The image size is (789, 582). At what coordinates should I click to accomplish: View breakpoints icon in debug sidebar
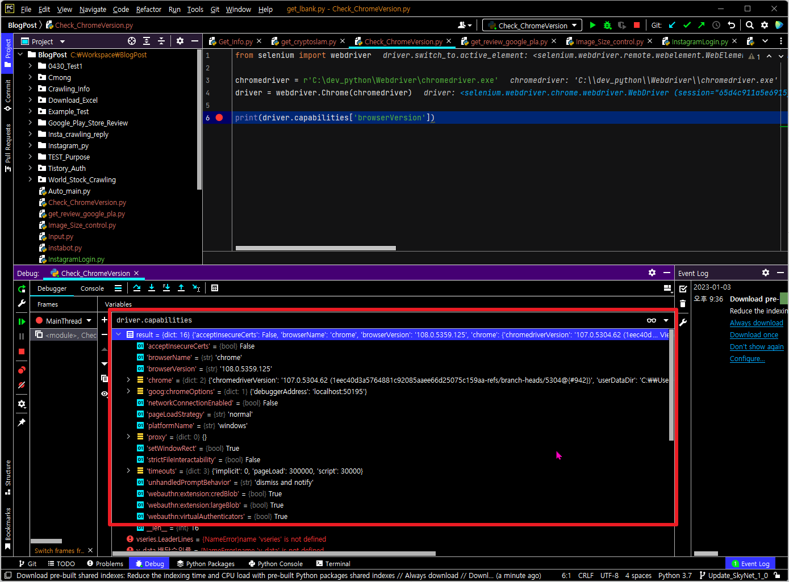(22, 370)
